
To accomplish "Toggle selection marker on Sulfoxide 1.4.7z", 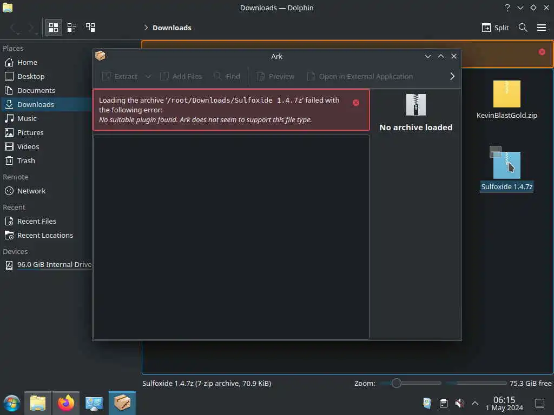I will [x=496, y=152].
